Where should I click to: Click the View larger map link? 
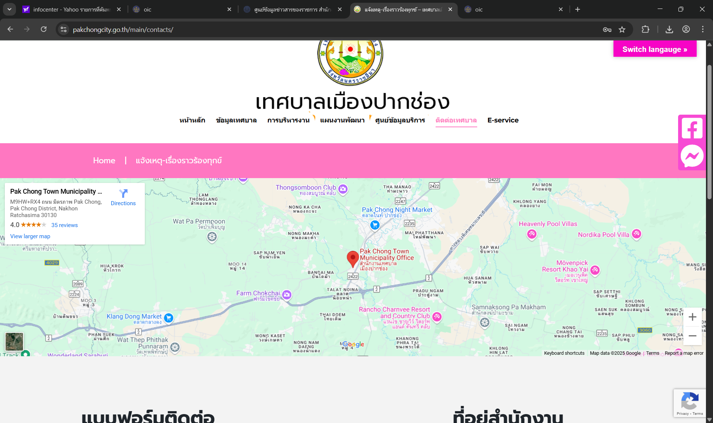point(30,236)
